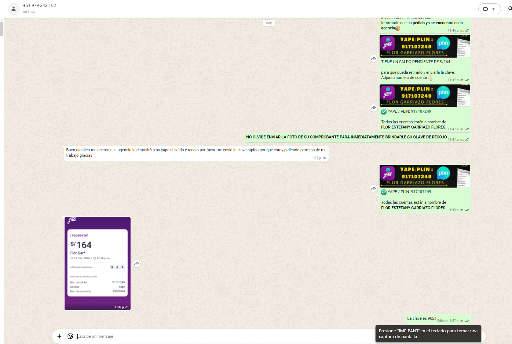
Task: Click the 'La clave es 9021' message bubble
Action: (422, 319)
